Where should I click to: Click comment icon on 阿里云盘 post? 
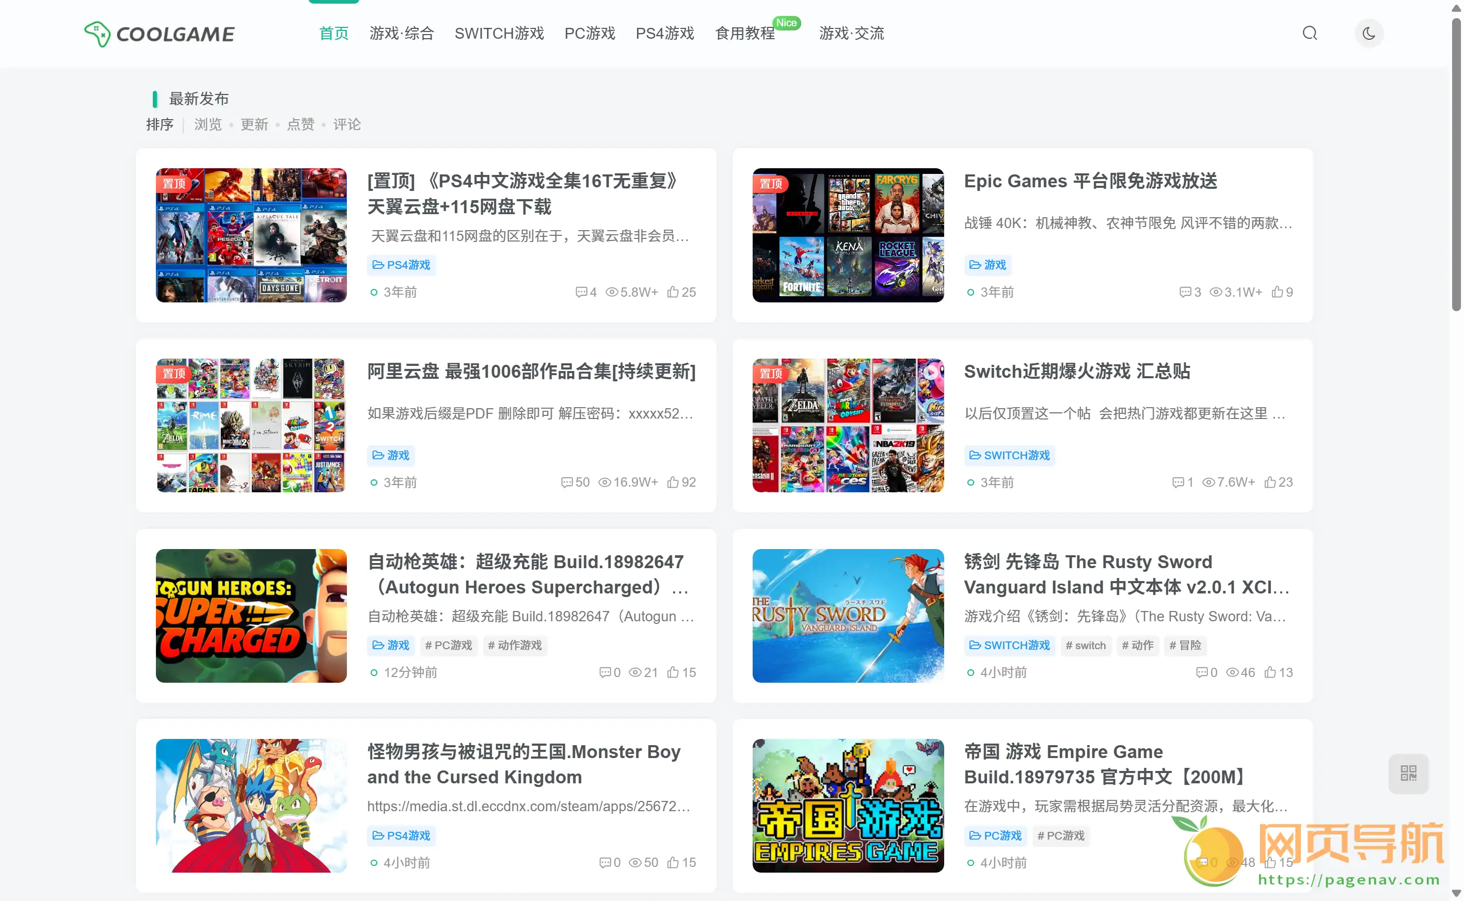tap(566, 482)
